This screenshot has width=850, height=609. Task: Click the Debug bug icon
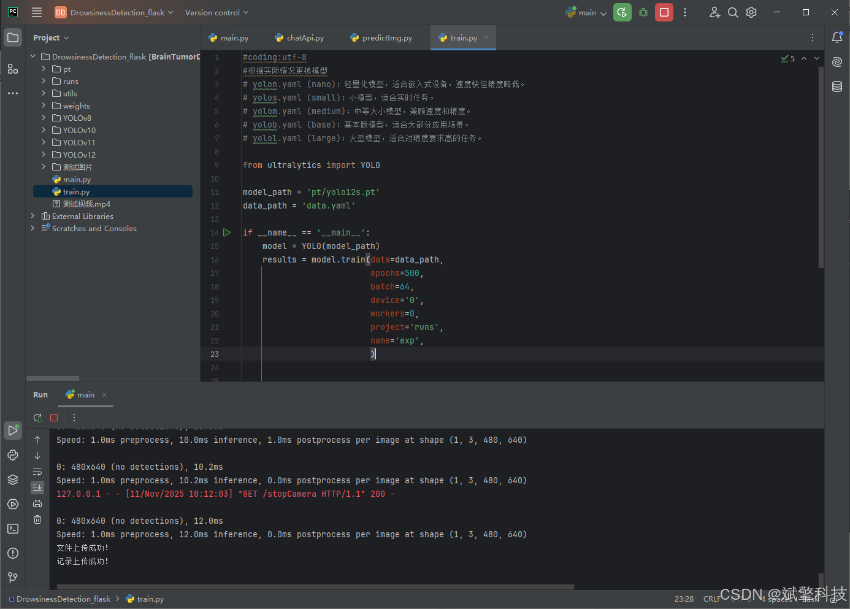(643, 12)
